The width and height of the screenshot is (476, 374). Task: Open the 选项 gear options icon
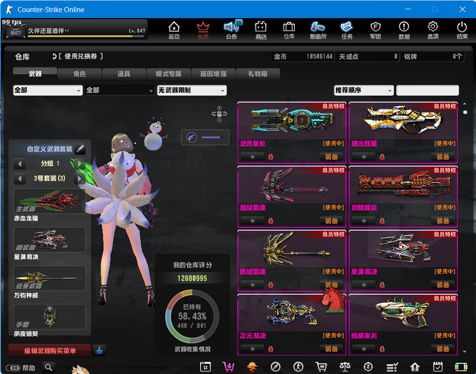click(x=433, y=30)
